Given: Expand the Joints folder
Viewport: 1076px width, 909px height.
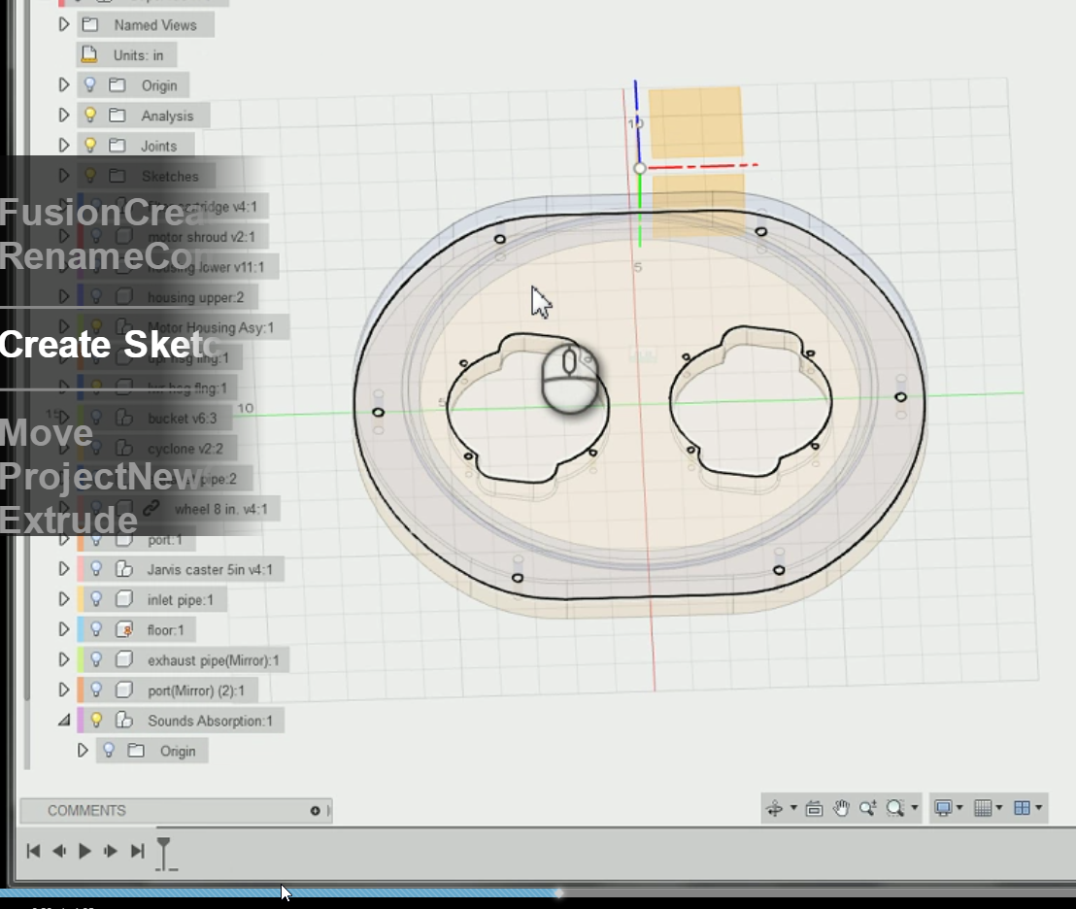Looking at the screenshot, I should 64,146.
